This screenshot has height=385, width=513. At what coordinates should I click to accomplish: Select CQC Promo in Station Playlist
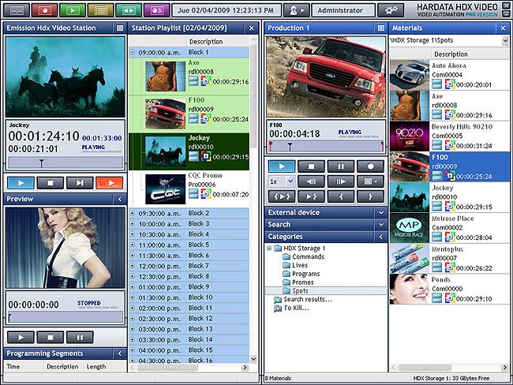coord(189,189)
